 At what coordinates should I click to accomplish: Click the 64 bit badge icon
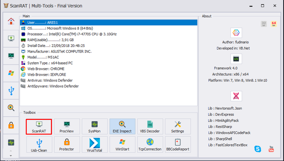pos(274,24)
